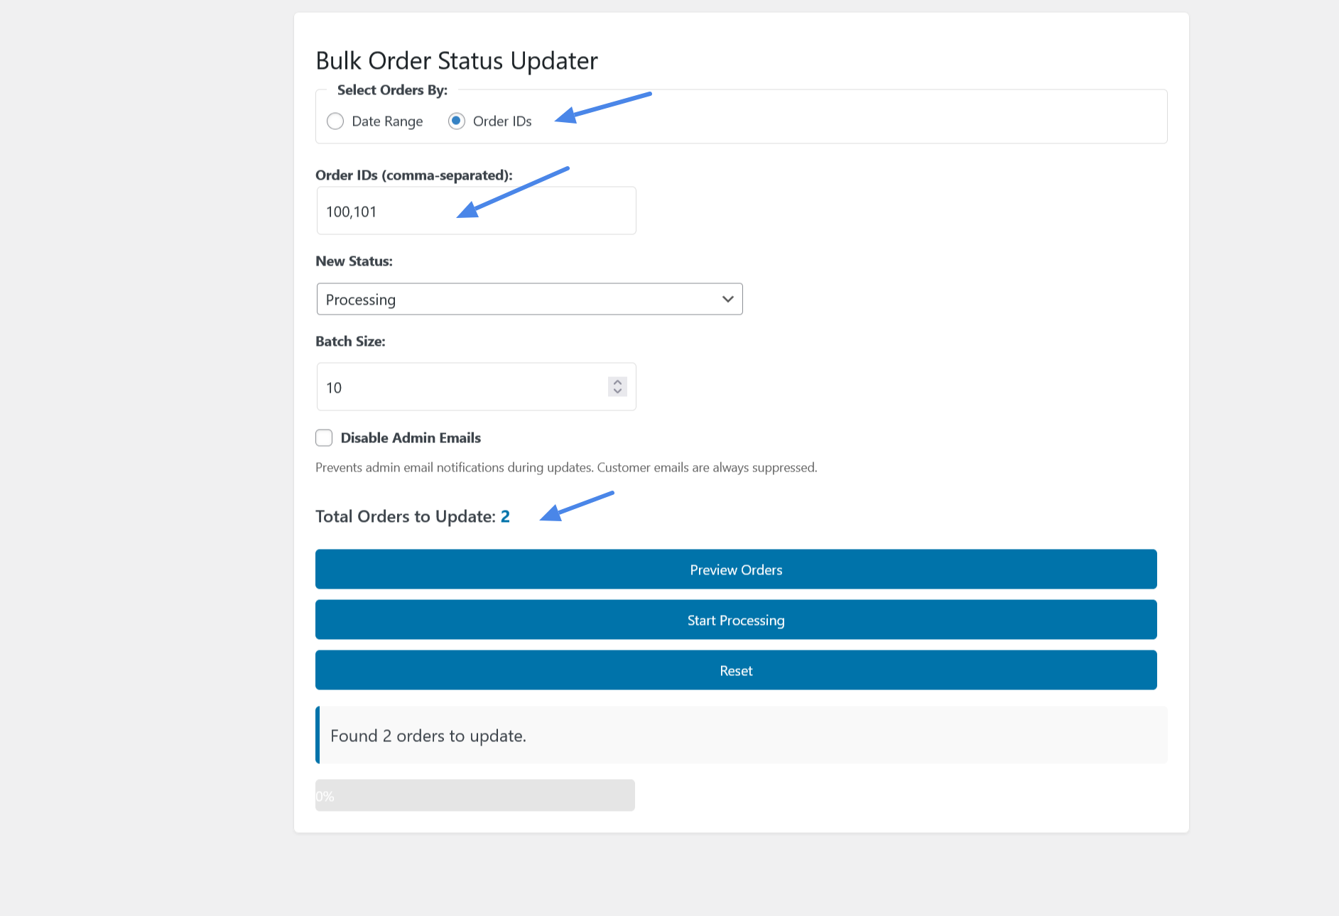Increase Batch Size with the up stepper arrow
This screenshot has height=916, width=1339.
coord(617,381)
